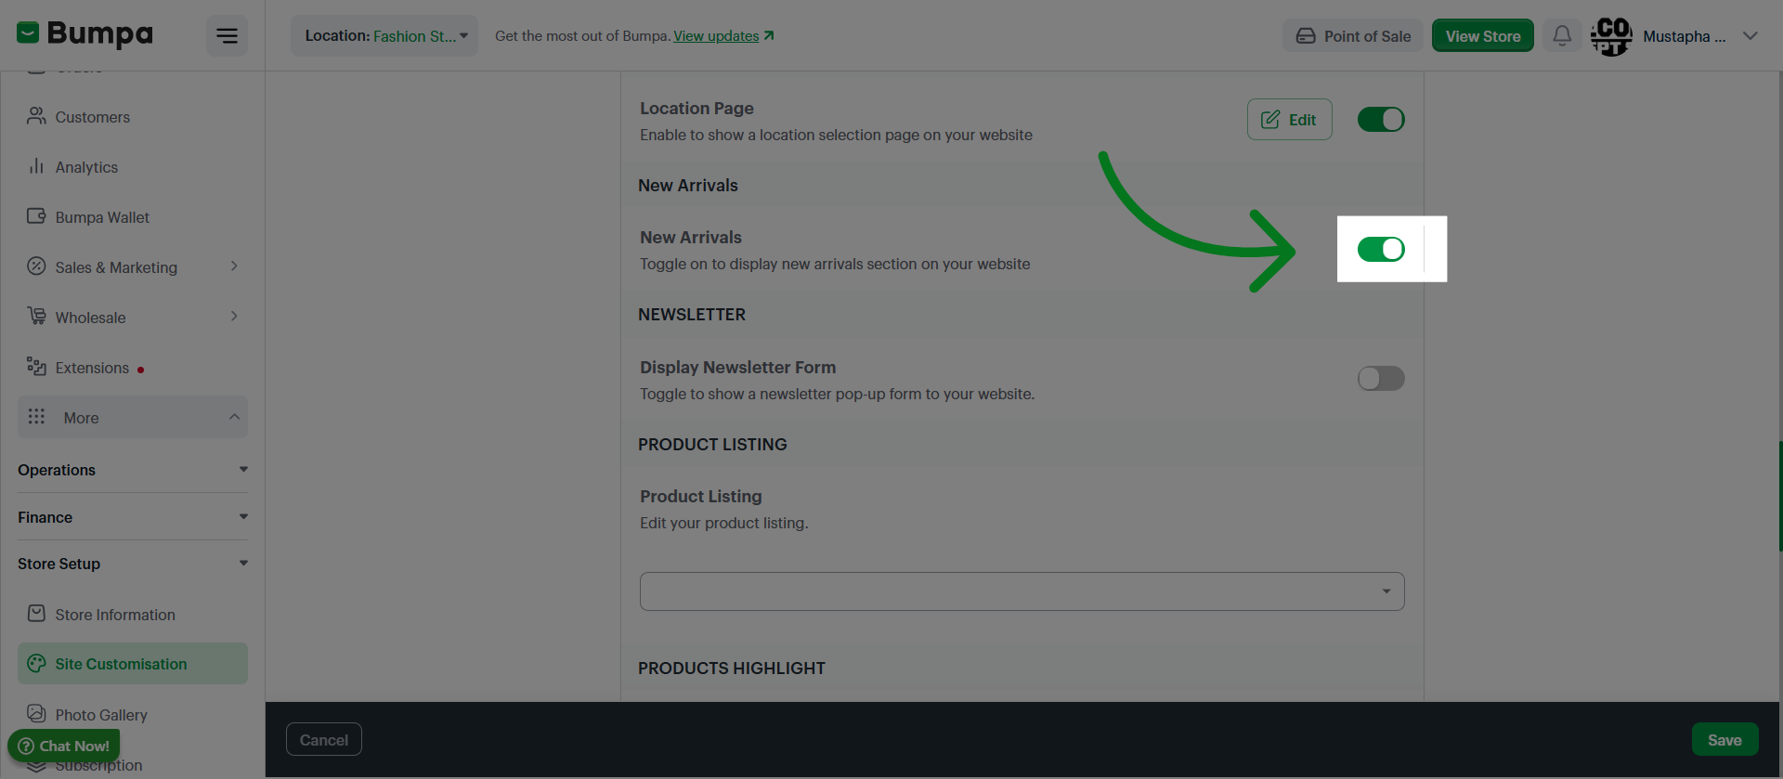The height and width of the screenshot is (779, 1783).
Task: Click the Analytics bar chart icon
Action: coord(36,166)
